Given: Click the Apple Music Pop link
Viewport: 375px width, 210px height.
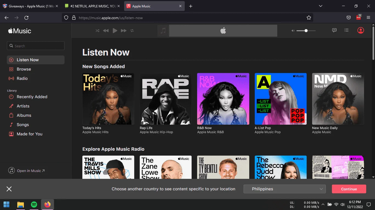Looking at the screenshot, I should (268, 132).
